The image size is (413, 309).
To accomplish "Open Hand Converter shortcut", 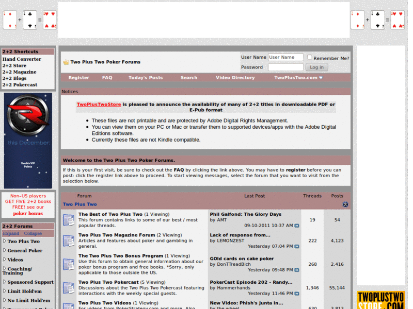I will coord(22,59).
